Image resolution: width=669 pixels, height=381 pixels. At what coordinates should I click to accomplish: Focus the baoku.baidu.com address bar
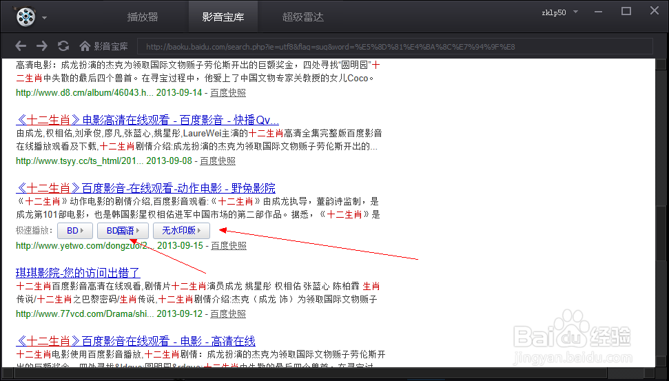[x=395, y=46]
